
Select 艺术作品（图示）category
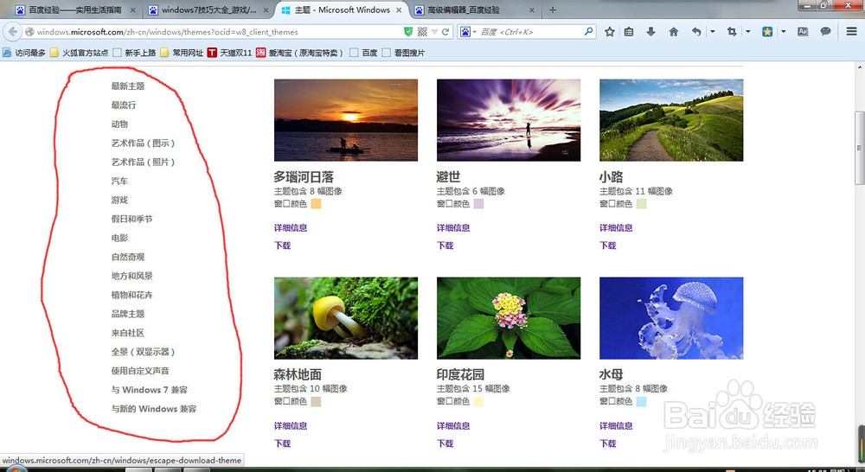pos(144,143)
